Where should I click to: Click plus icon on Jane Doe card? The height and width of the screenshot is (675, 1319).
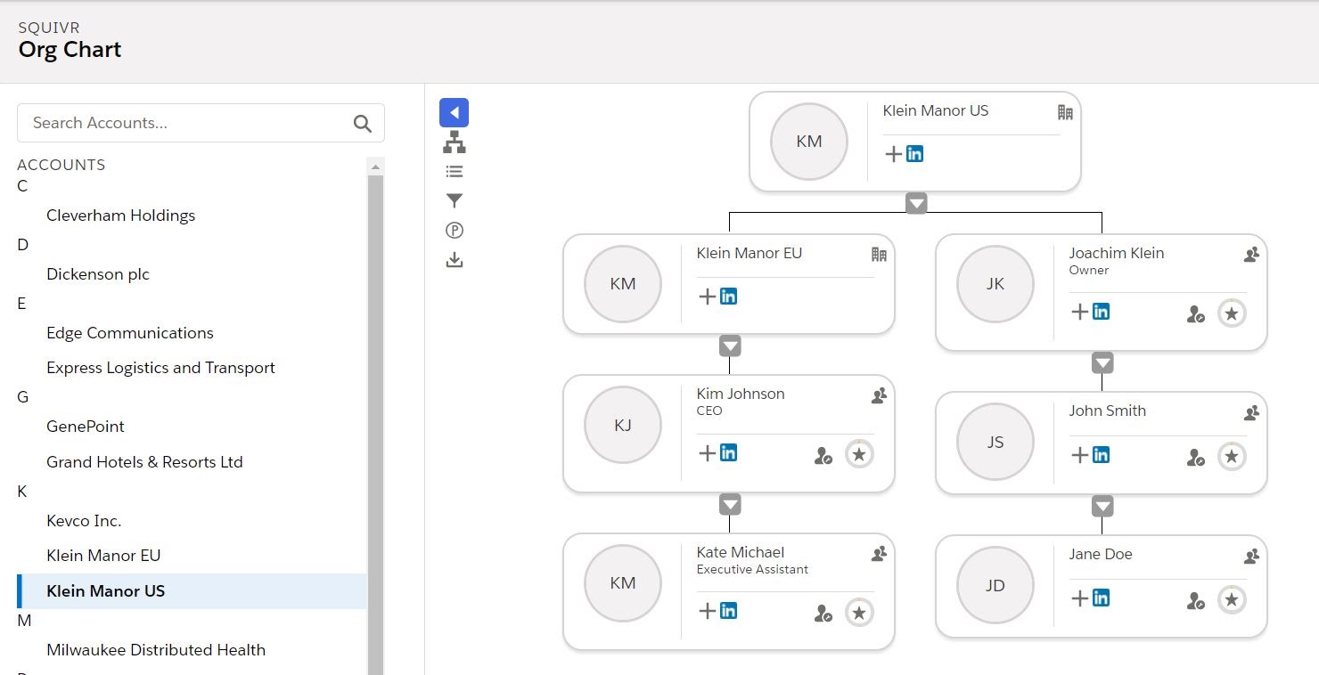1079,598
